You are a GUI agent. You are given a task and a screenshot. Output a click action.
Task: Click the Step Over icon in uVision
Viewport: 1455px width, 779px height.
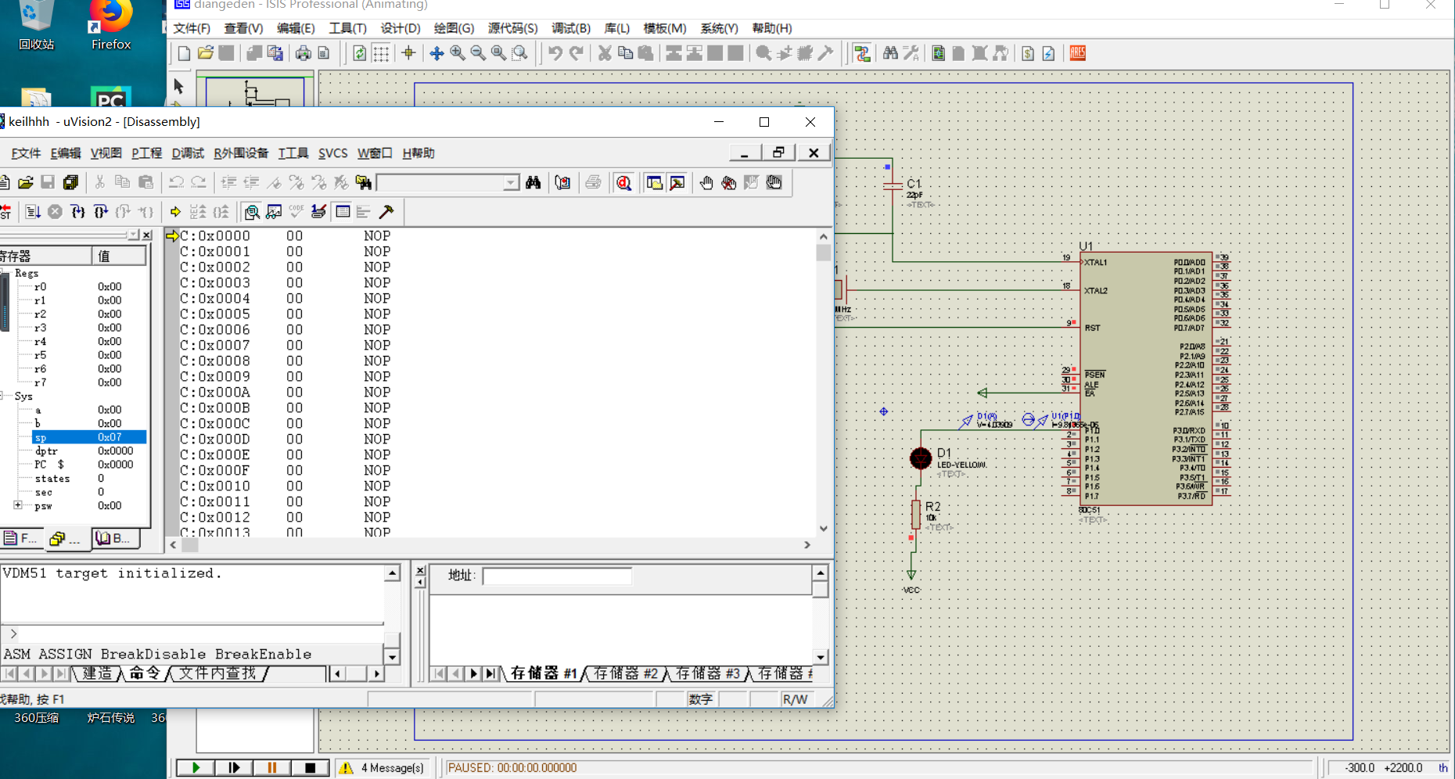[100, 211]
